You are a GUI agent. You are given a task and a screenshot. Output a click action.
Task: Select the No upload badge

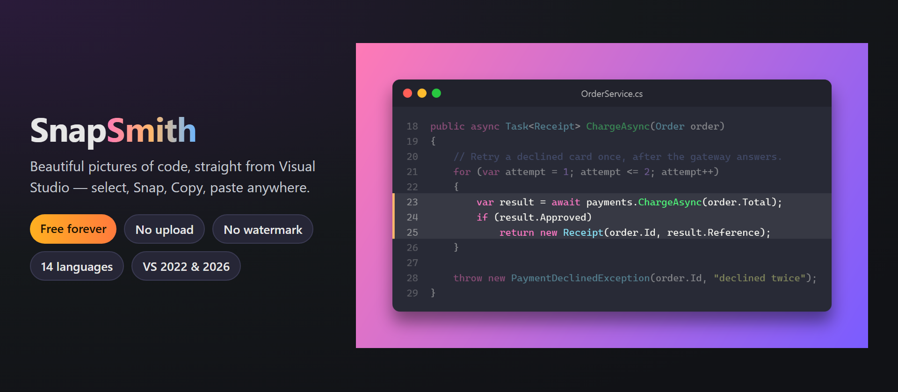point(164,229)
